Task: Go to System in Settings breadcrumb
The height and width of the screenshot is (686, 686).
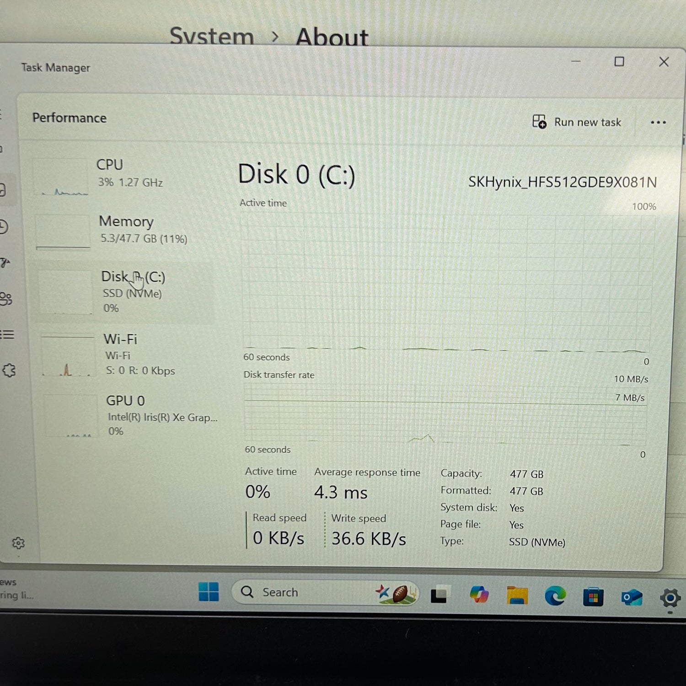Action: tap(212, 37)
